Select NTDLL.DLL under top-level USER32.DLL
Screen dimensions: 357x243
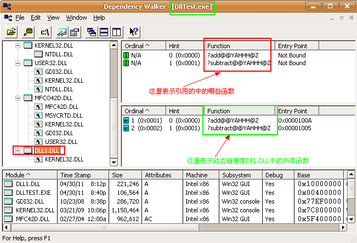(x=59, y=89)
